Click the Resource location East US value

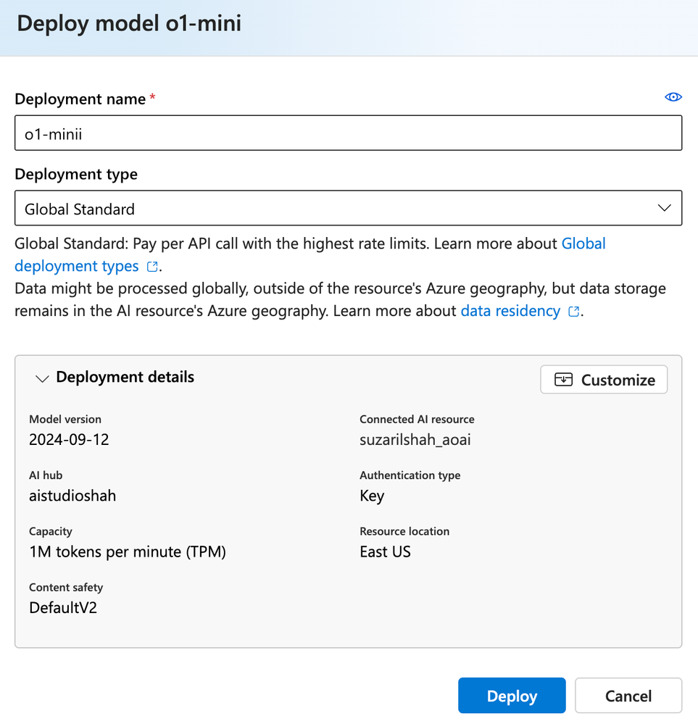385,552
